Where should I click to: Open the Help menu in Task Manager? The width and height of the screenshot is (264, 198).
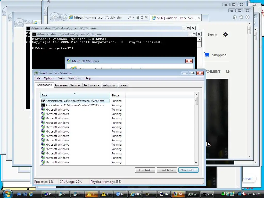click(88, 78)
